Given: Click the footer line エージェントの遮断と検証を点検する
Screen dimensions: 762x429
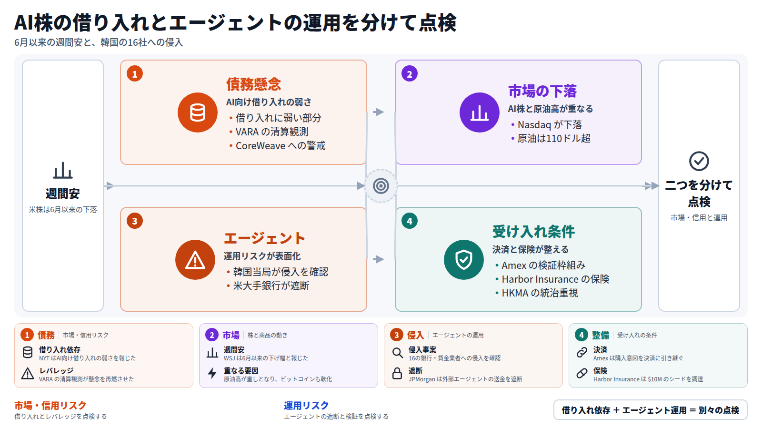Looking at the screenshot, I should coord(336,416).
